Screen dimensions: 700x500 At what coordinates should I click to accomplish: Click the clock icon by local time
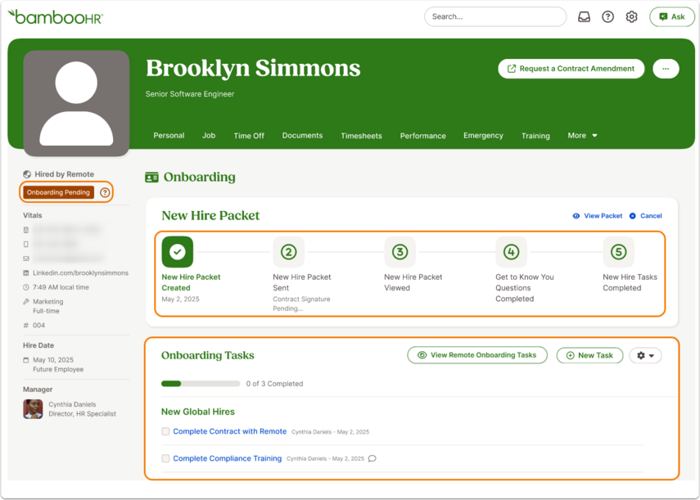tap(26, 287)
